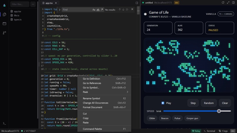Image resolution: width=237 pixels, height=133 pixels.
Task: Click the Step button
Action: pos(193,103)
